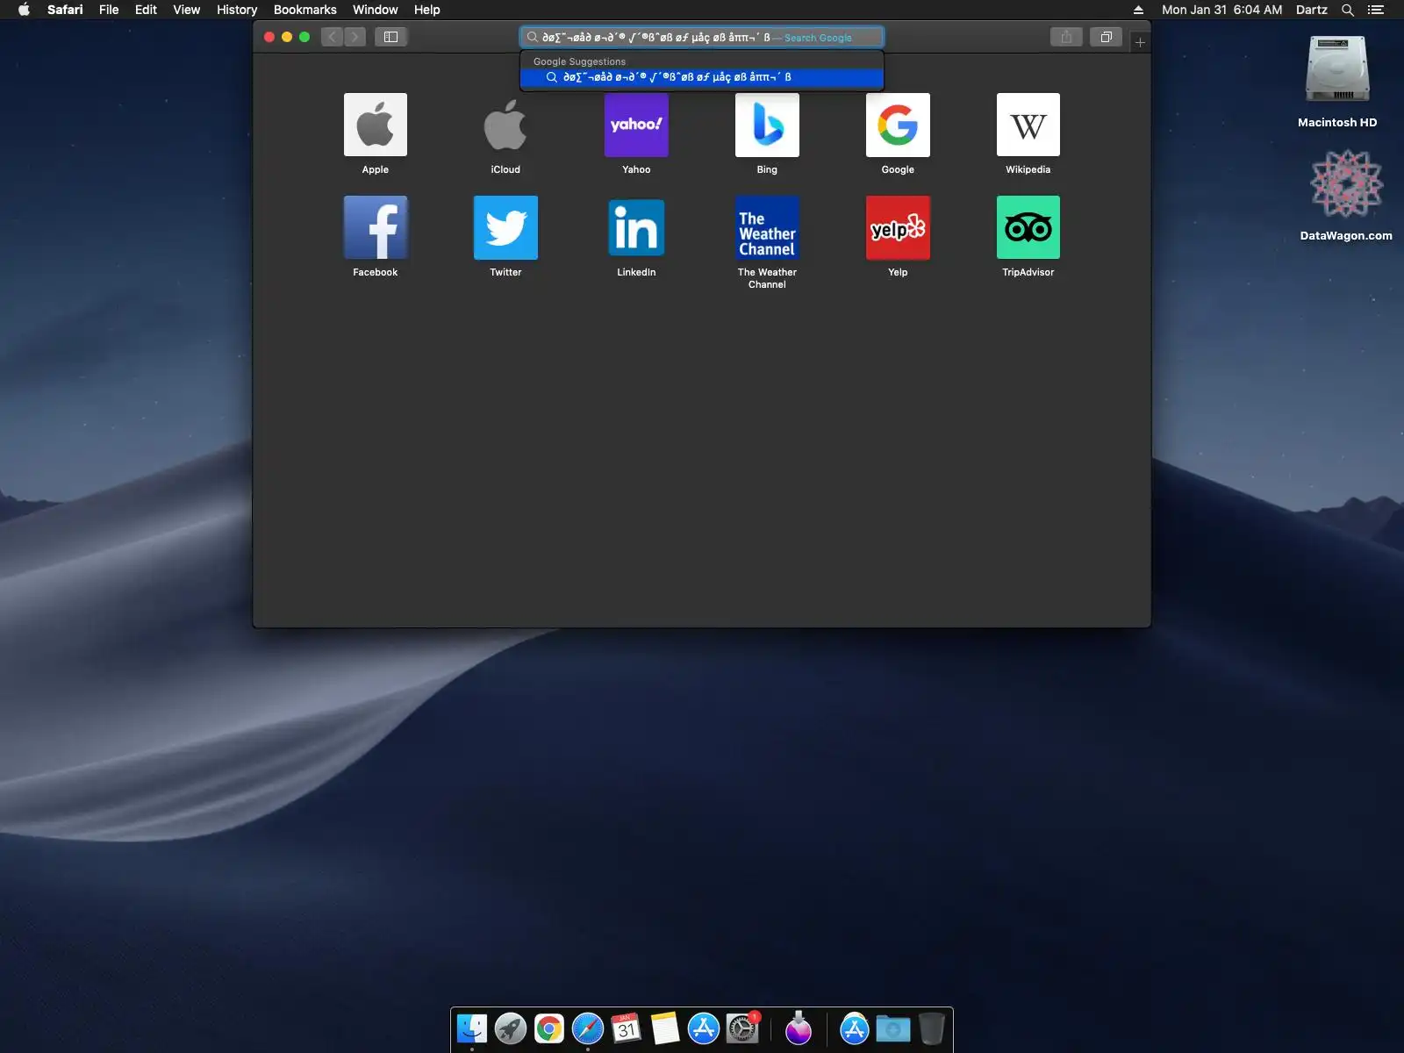The width and height of the screenshot is (1404, 1053).
Task: Click the Safari compass icon in the Dock
Action: 588,1028
